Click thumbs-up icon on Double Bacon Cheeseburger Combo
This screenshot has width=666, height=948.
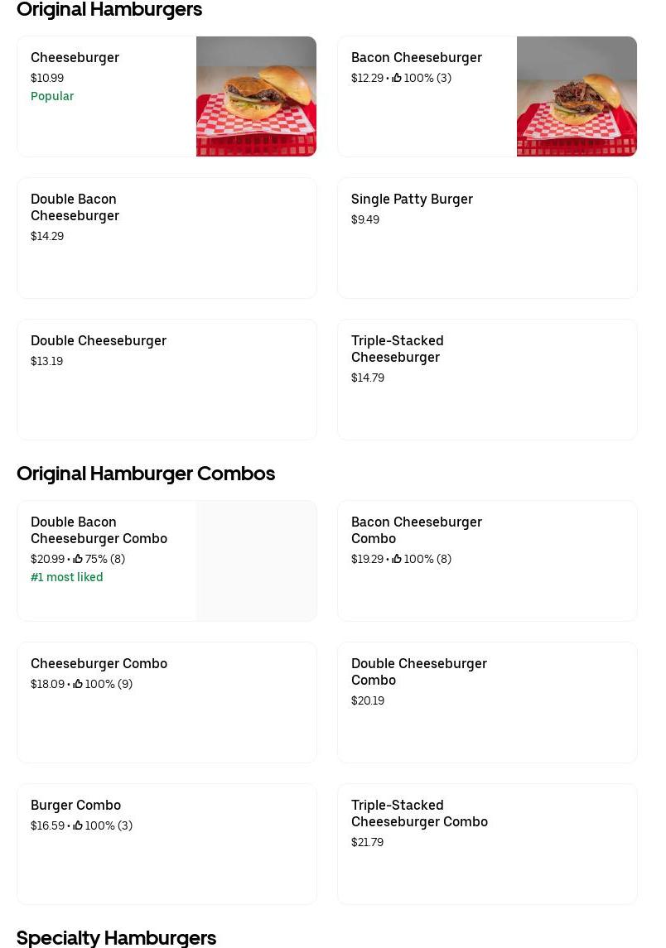tap(78, 559)
